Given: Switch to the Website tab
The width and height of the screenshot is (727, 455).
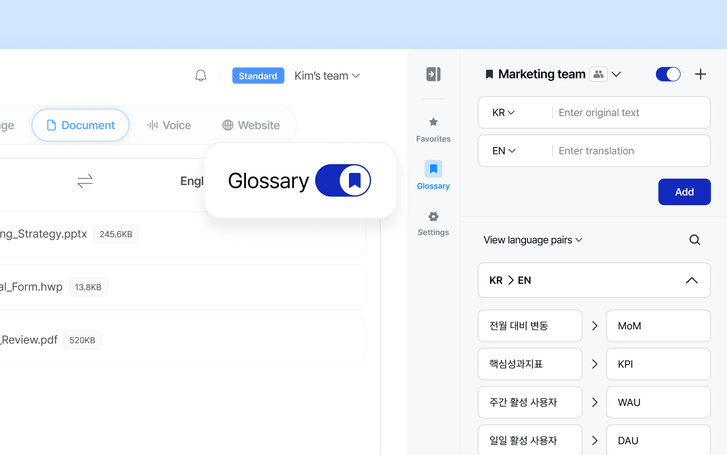Looking at the screenshot, I should coord(251,125).
